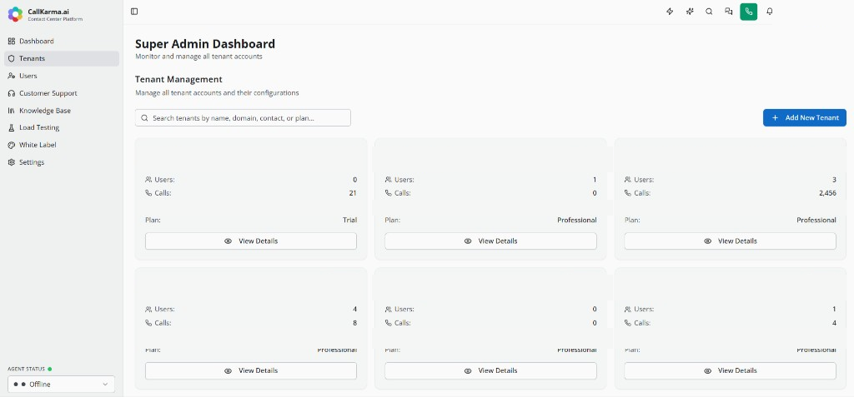View Details of tenant with 1 user, 4 calls
The image size is (854, 397).
click(730, 370)
